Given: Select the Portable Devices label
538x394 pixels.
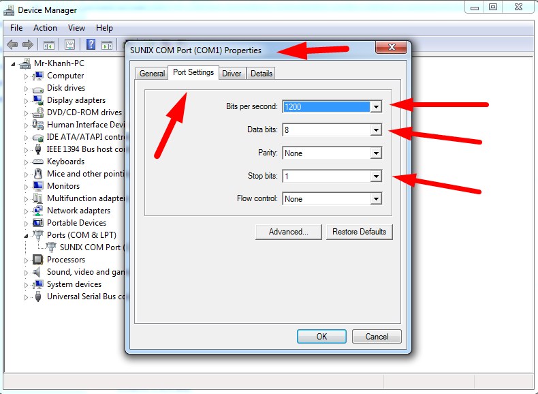Looking at the screenshot, I should tap(76, 223).
